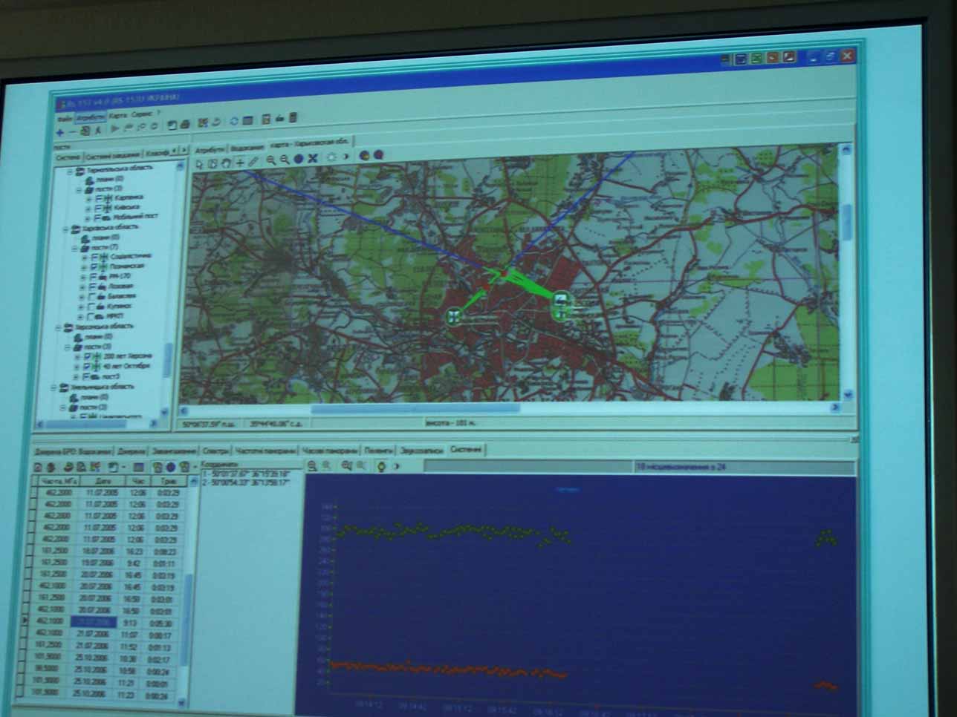Click the sun/brightness icon on map toolbar
The image size is (957, 717).
tap(331, 157)
